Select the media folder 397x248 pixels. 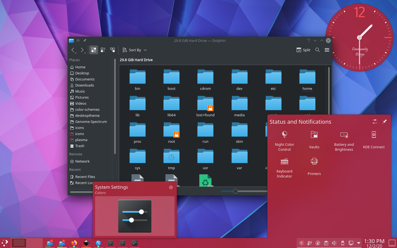[239, 106]
